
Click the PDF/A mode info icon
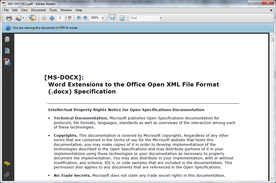[x=8, y=28]
